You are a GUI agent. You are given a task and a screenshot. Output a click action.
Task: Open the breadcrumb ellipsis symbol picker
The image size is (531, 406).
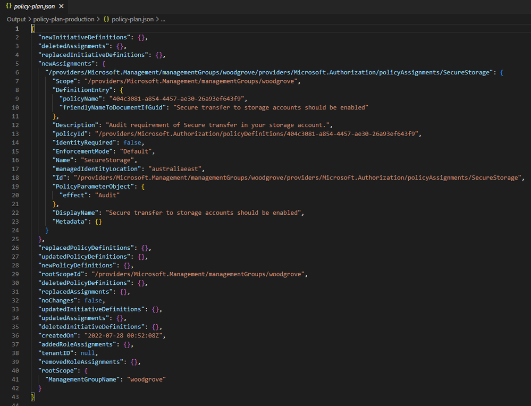163,19
